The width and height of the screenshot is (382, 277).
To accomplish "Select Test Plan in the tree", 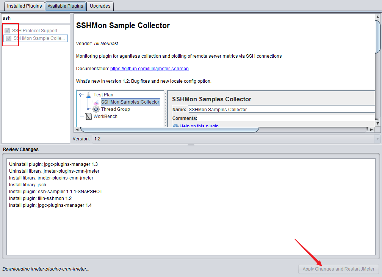I will [x=103, y=95].
